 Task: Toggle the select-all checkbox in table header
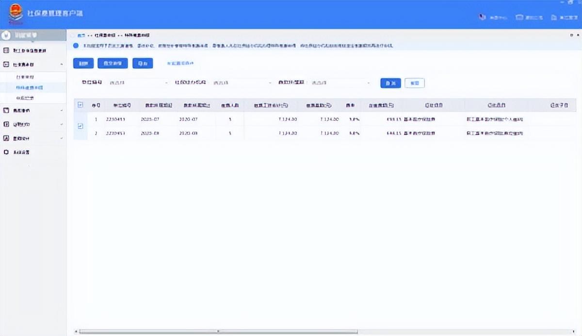pos(81,104)
